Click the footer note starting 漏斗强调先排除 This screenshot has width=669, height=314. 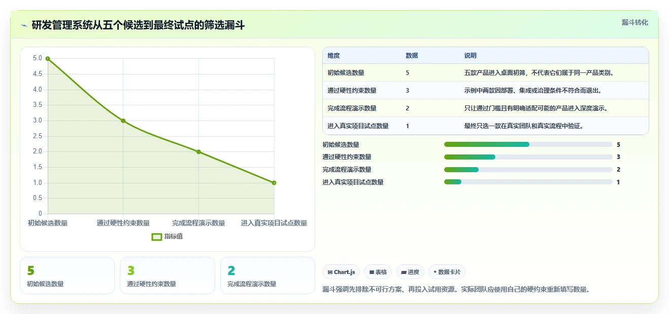click(456, 290)
